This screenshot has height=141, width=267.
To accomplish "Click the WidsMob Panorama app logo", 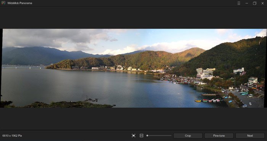I will (x=3, y=3).
